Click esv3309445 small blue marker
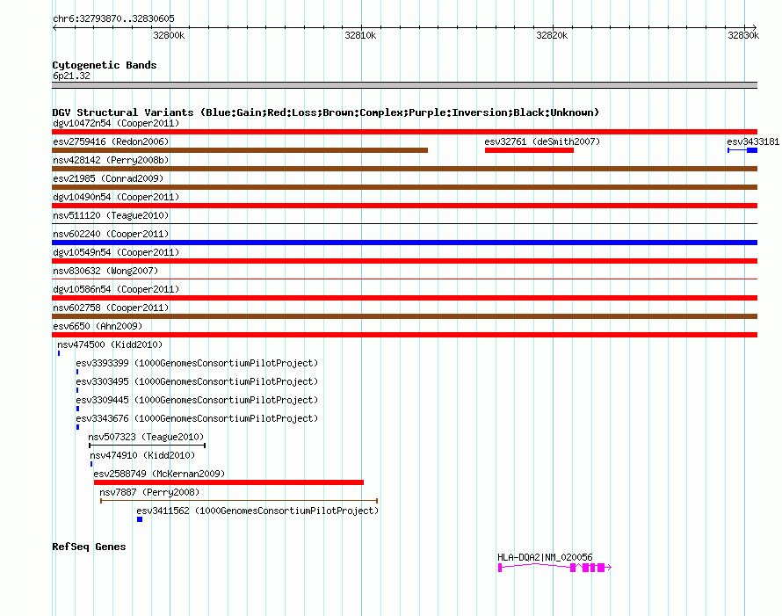Image resolution: width=782 pixels, height=616 pixels. 78,409
